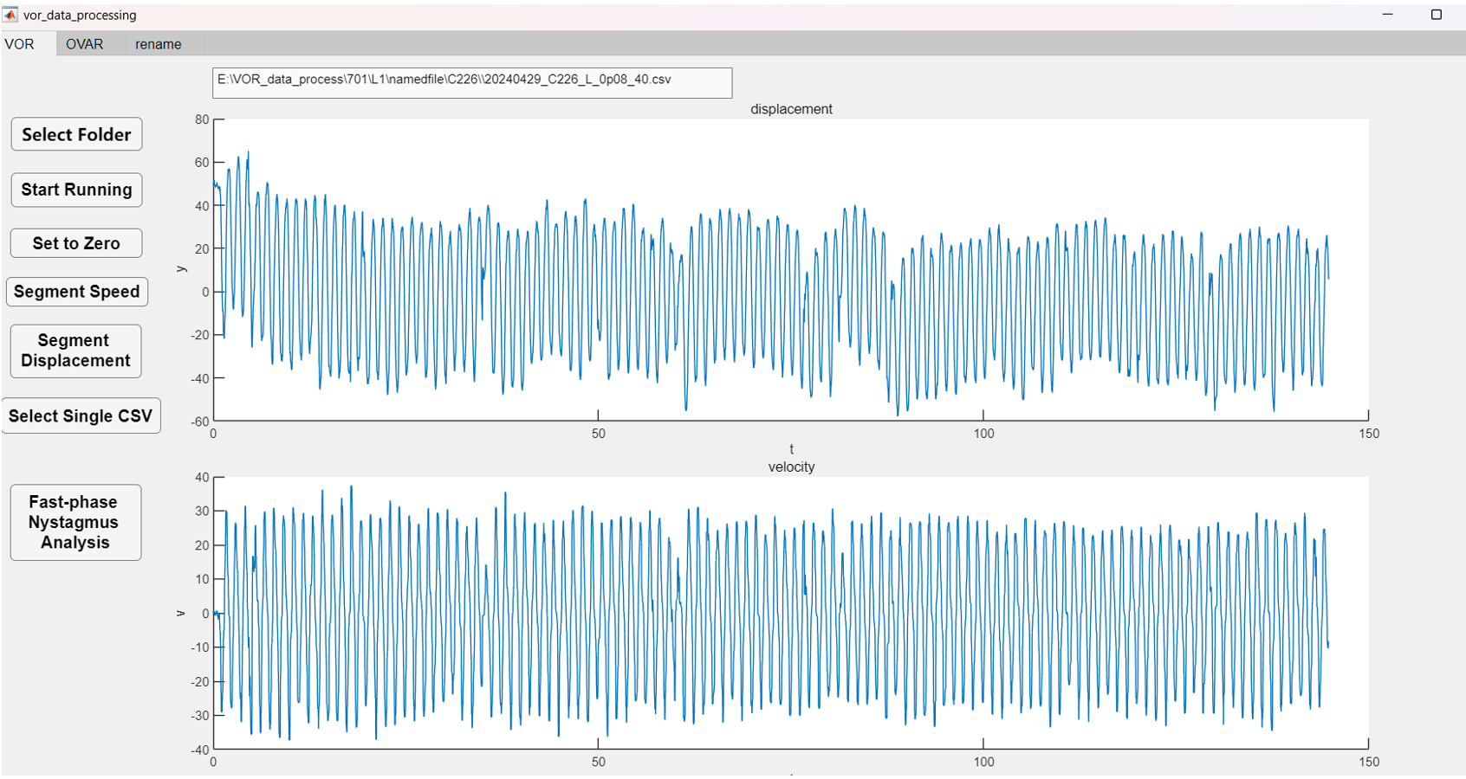Click inside the velocity plot area
1466x779 pixels.
point(790,613)
